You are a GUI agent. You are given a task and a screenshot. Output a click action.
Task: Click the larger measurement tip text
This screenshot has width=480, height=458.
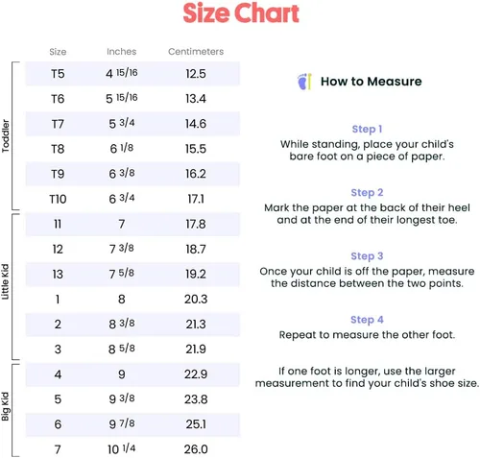[x=367, y=377]
